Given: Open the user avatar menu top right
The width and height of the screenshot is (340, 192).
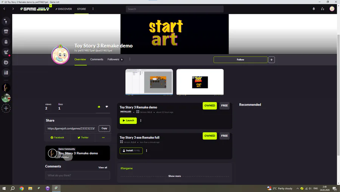Looking at the screenshot, I should point(332,9).
